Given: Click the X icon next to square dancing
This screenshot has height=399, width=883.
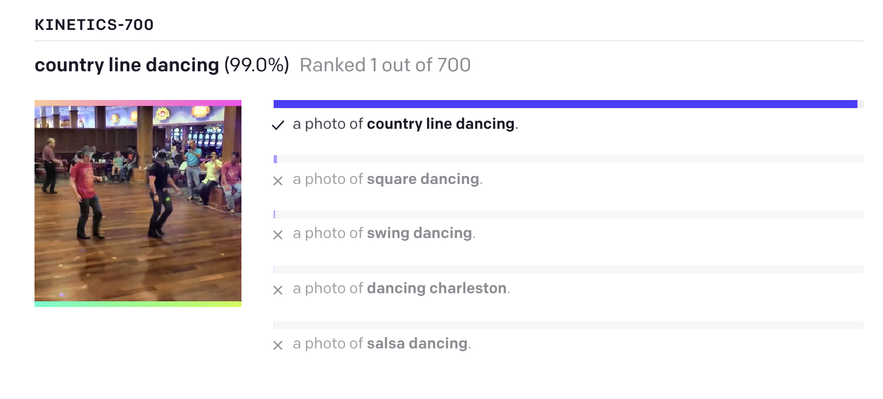Looking at the screenshot, I should [278, 181].
